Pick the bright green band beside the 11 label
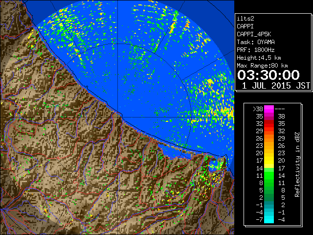 pyautogui.click(x=269, y=175)
